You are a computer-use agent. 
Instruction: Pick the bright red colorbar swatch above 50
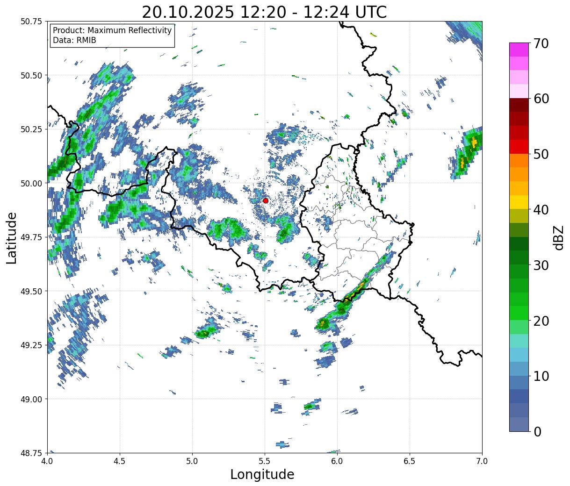(x=519, y=147)
